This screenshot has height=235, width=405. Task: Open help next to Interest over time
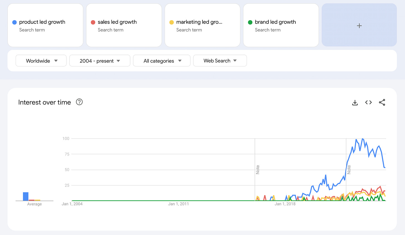coord(79,102)
